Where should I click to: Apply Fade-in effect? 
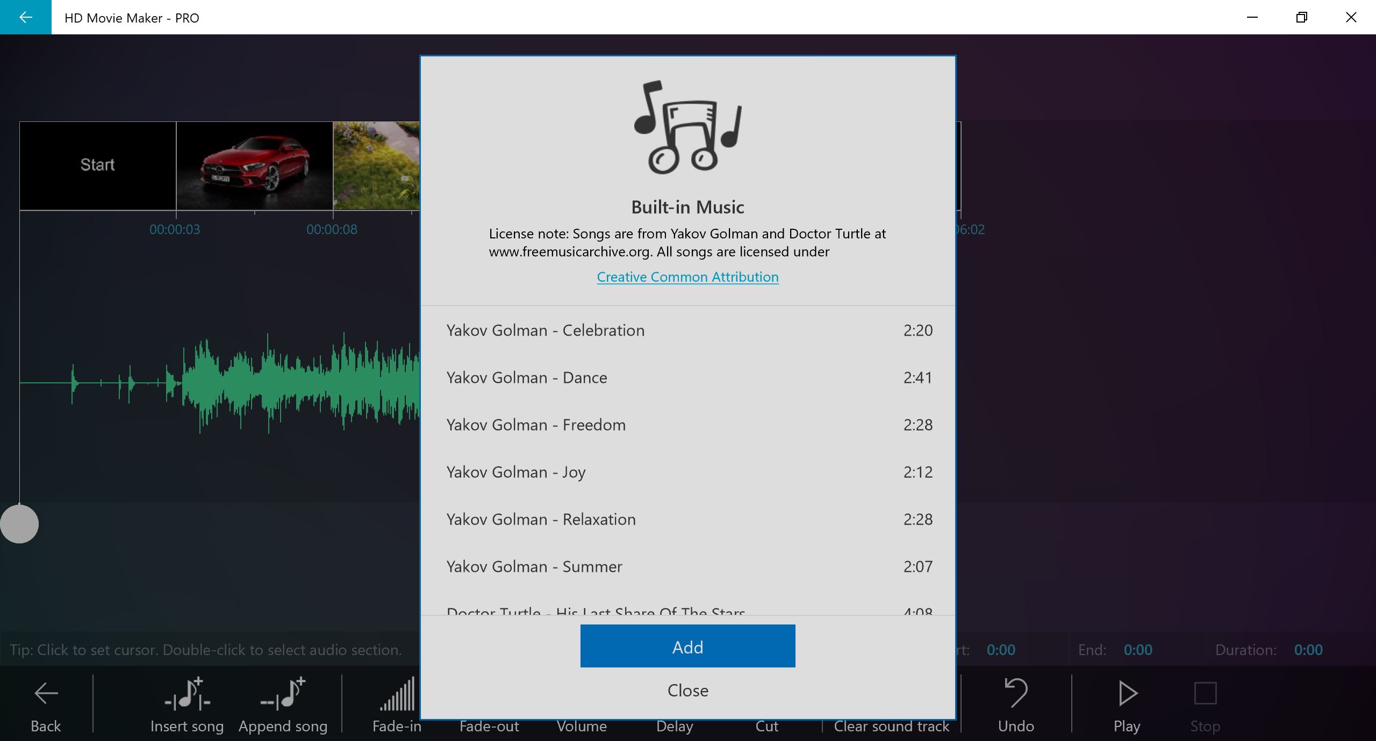coord(397,706)
